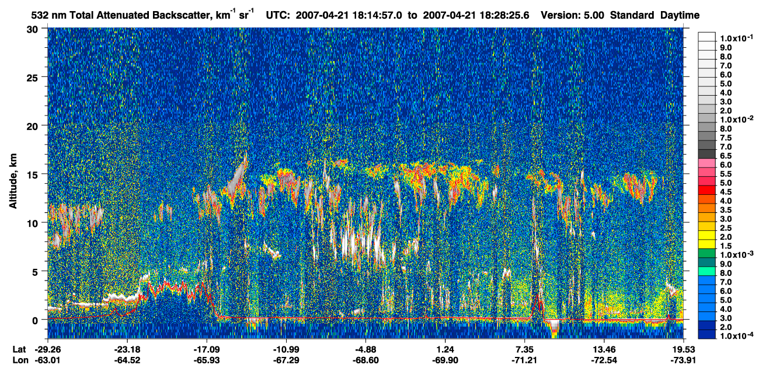Click longitude value -69.90
759x389 pixels.
(x=445, y=360)
